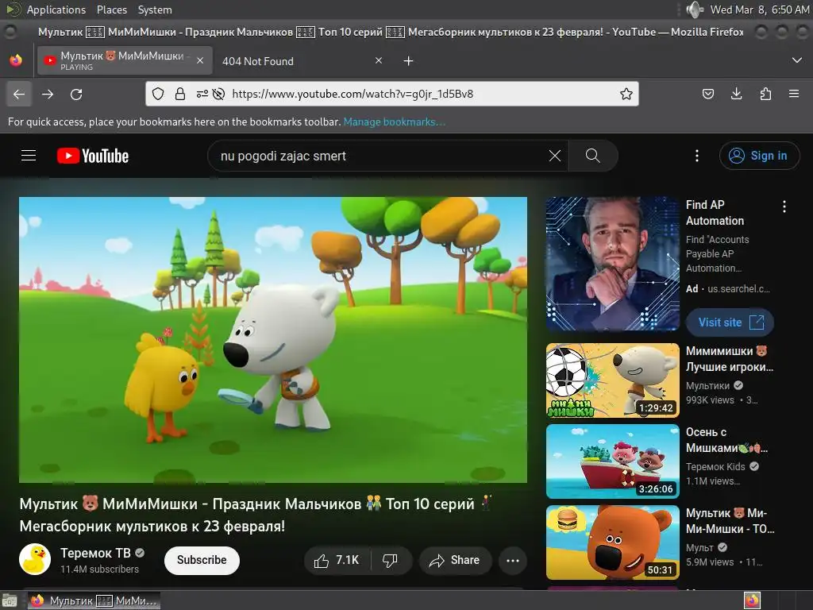Go forward with the arrow button
Screen dimensions: 813x610
tap(48, 94)
